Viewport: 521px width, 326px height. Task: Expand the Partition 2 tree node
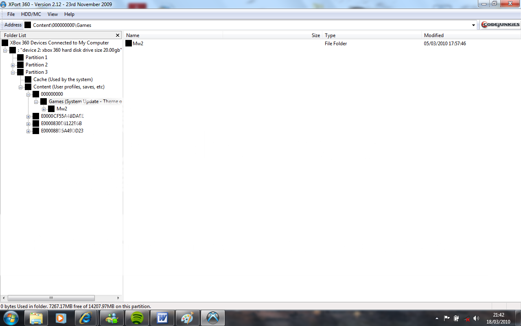pyautogui.click(x=13, y=65)
